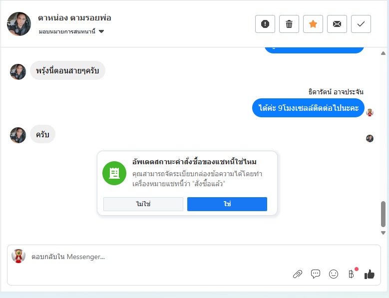Open the Baht payment request icon
This screenshot has height=298, width=389.
351,274
